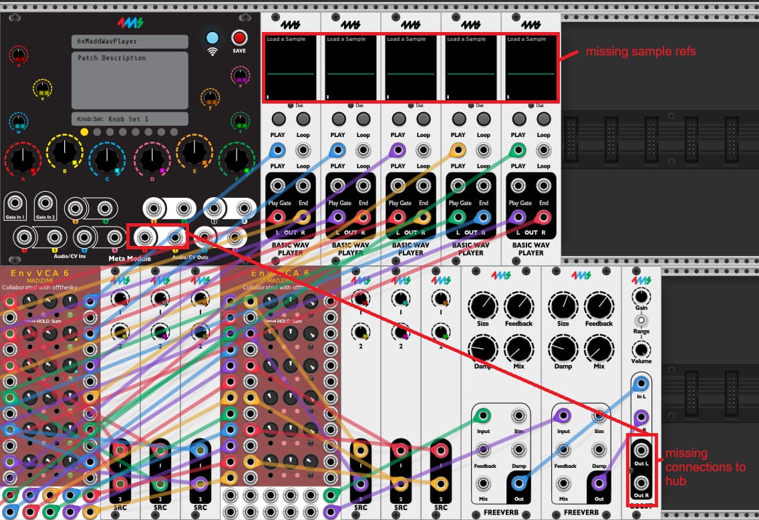The width and height of the screenshot is (759, 520).
Task: Click the left Freeverb's Mix input jack
Action: [x=483, y=483]
